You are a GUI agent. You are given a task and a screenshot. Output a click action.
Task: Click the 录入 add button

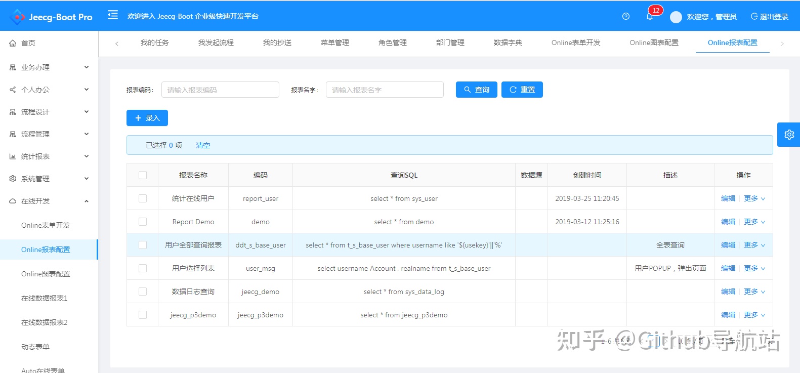pyautogui.click(x=147, y=118)
